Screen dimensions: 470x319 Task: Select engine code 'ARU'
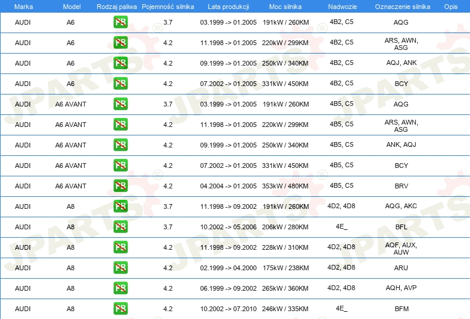(401, 268)
